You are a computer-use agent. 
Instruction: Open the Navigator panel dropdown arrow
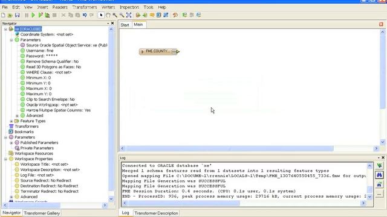(x=108, y=24)
